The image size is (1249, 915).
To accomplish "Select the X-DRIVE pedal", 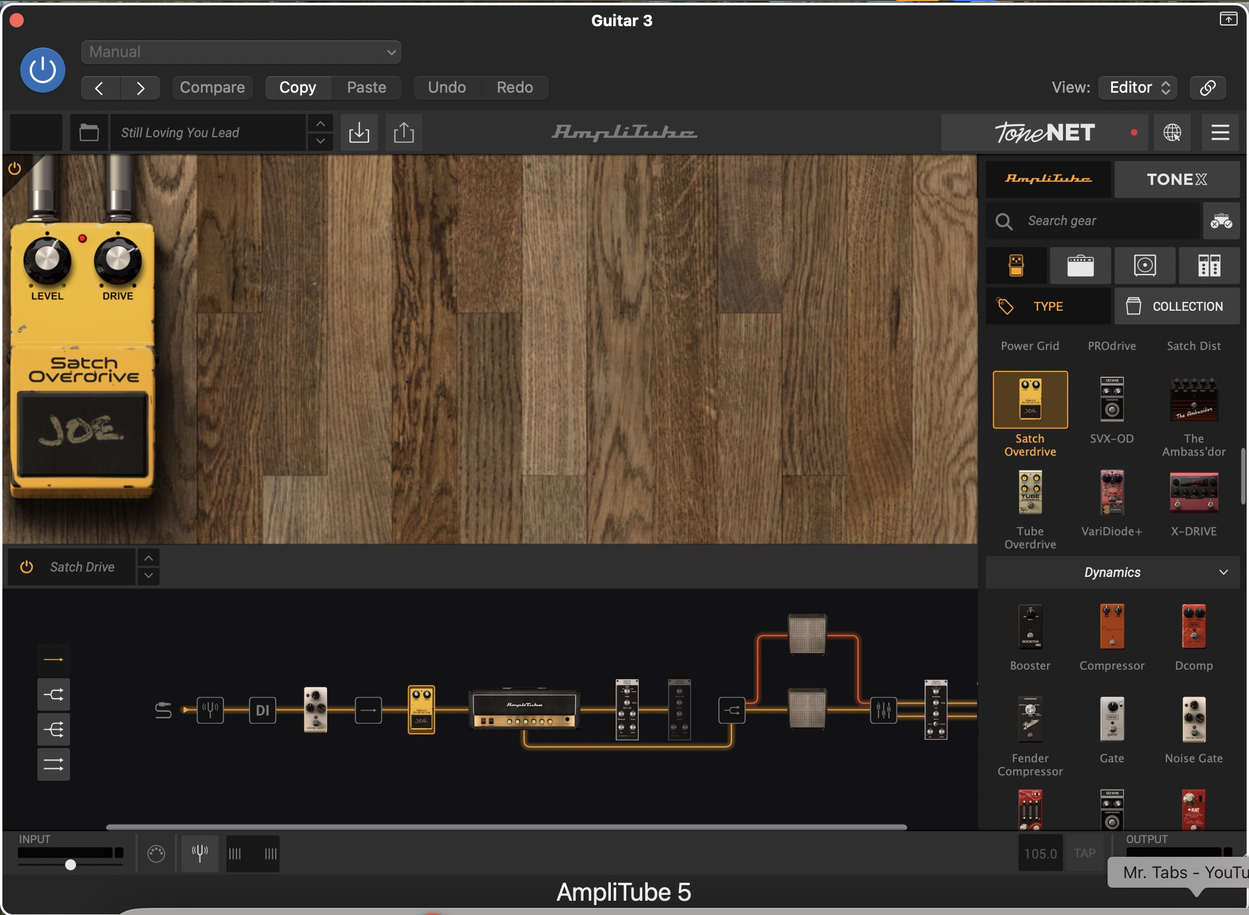I will [1194, 493].
